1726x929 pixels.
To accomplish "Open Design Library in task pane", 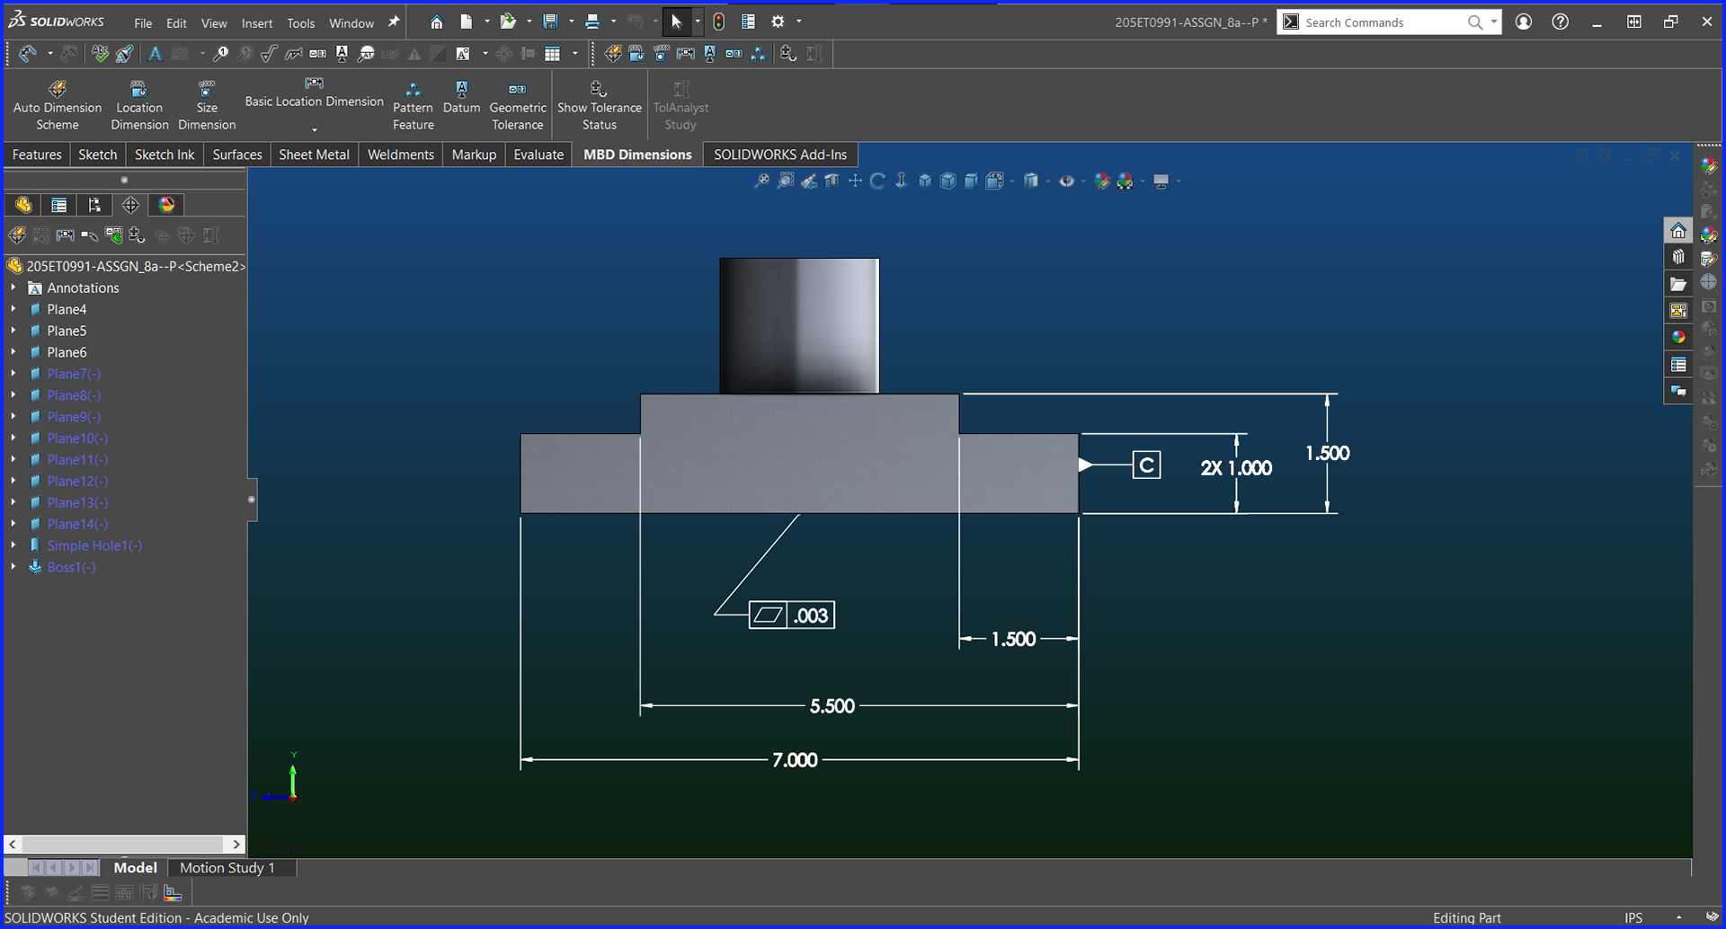I will click(1678, 257).
